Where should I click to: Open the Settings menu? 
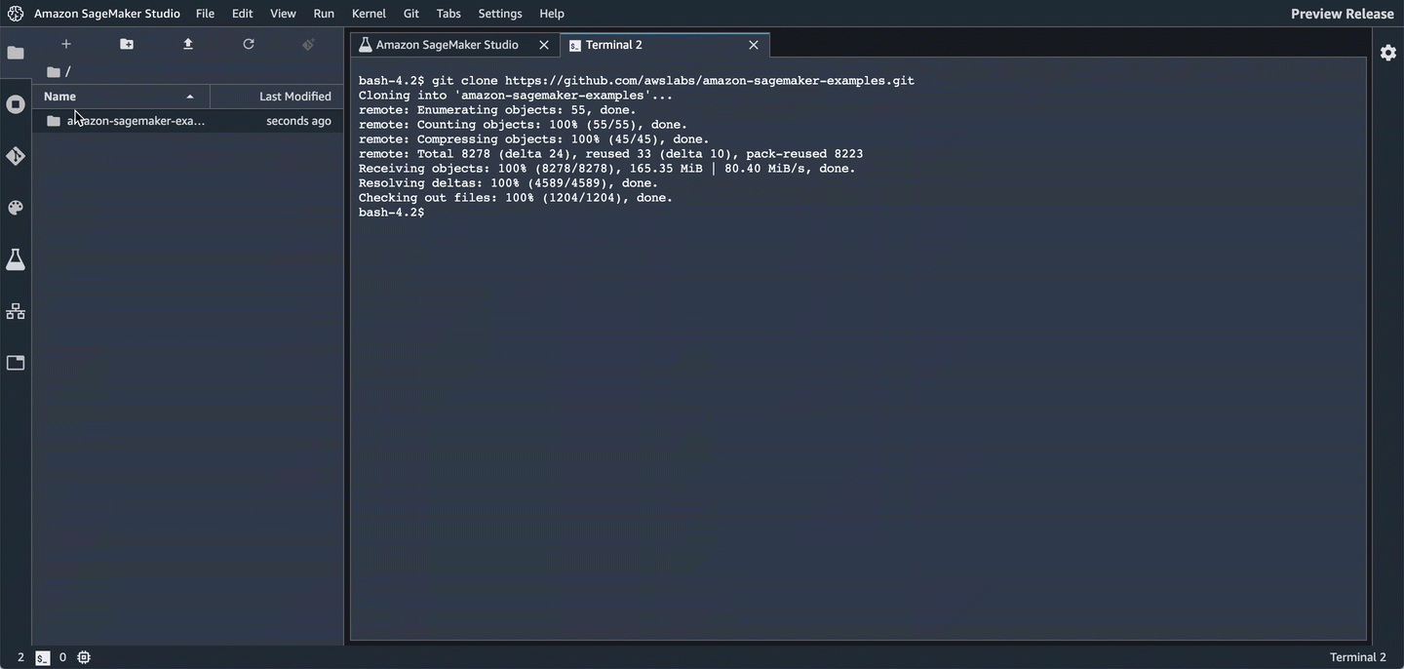coord(500,14)
